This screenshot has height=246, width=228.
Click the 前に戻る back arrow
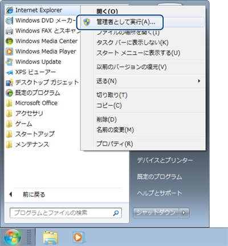(11, 195)
